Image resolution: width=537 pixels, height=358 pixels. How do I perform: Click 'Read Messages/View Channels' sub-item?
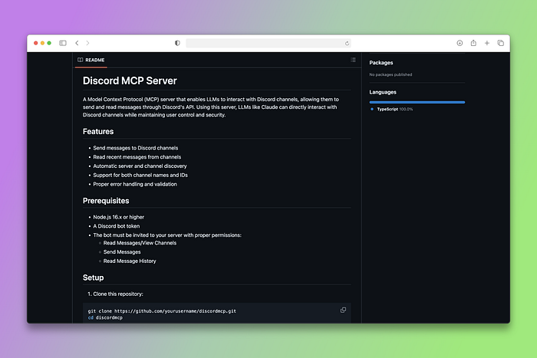point(140,243)
